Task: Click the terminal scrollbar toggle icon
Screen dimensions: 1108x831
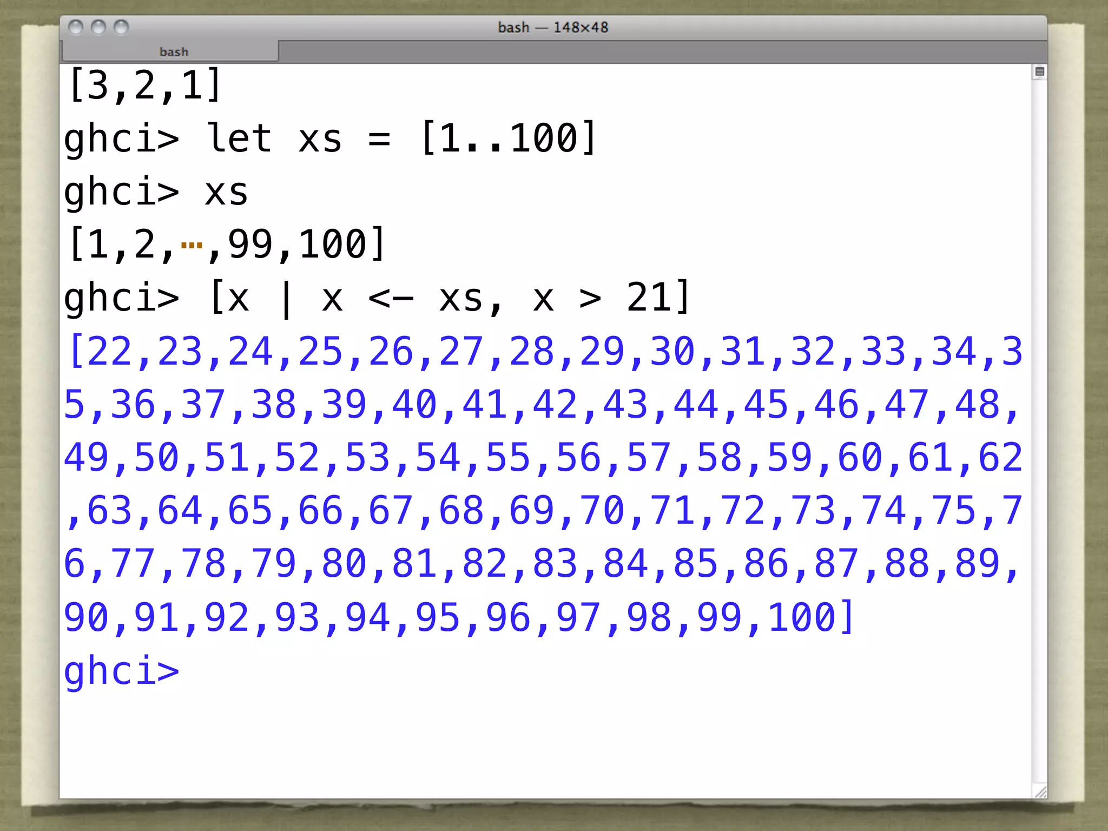Action: [1039, 71]
